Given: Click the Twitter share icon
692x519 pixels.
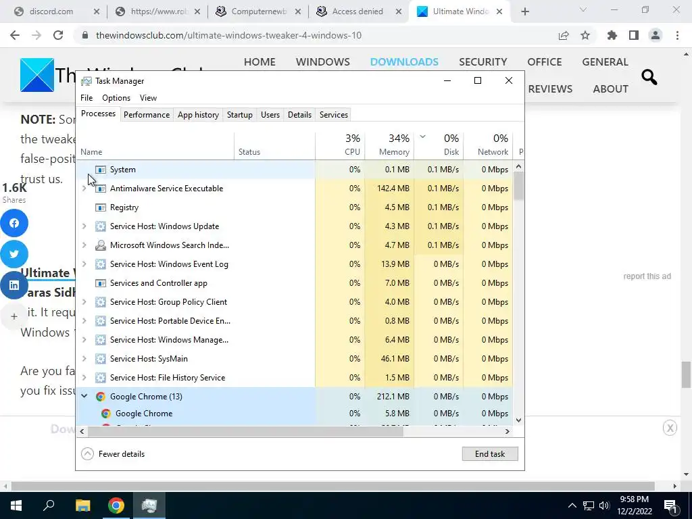Looking at the screenshot, I should pyautogui.click(x=14, y=254).
